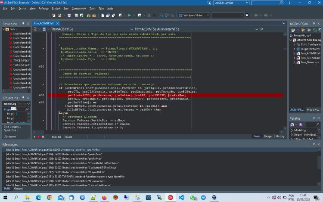Close the Messages panel
The height and width of the screenshot is (202, 323).
coord(318,144)
